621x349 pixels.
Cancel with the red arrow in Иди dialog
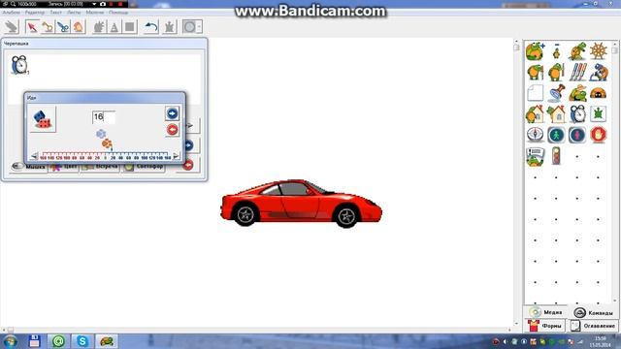[172, 129]
